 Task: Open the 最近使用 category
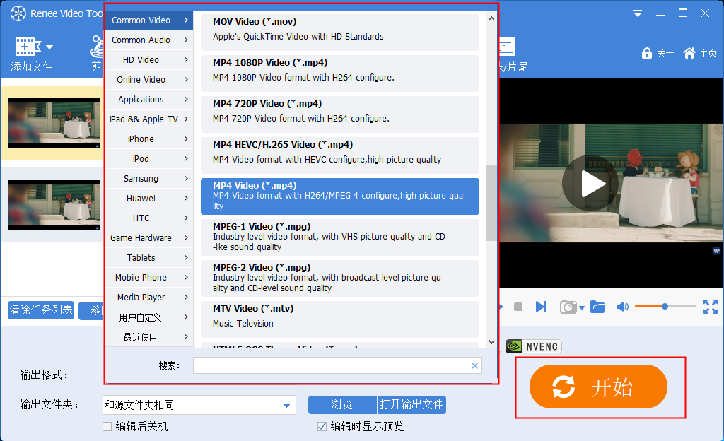click(148, 337)
